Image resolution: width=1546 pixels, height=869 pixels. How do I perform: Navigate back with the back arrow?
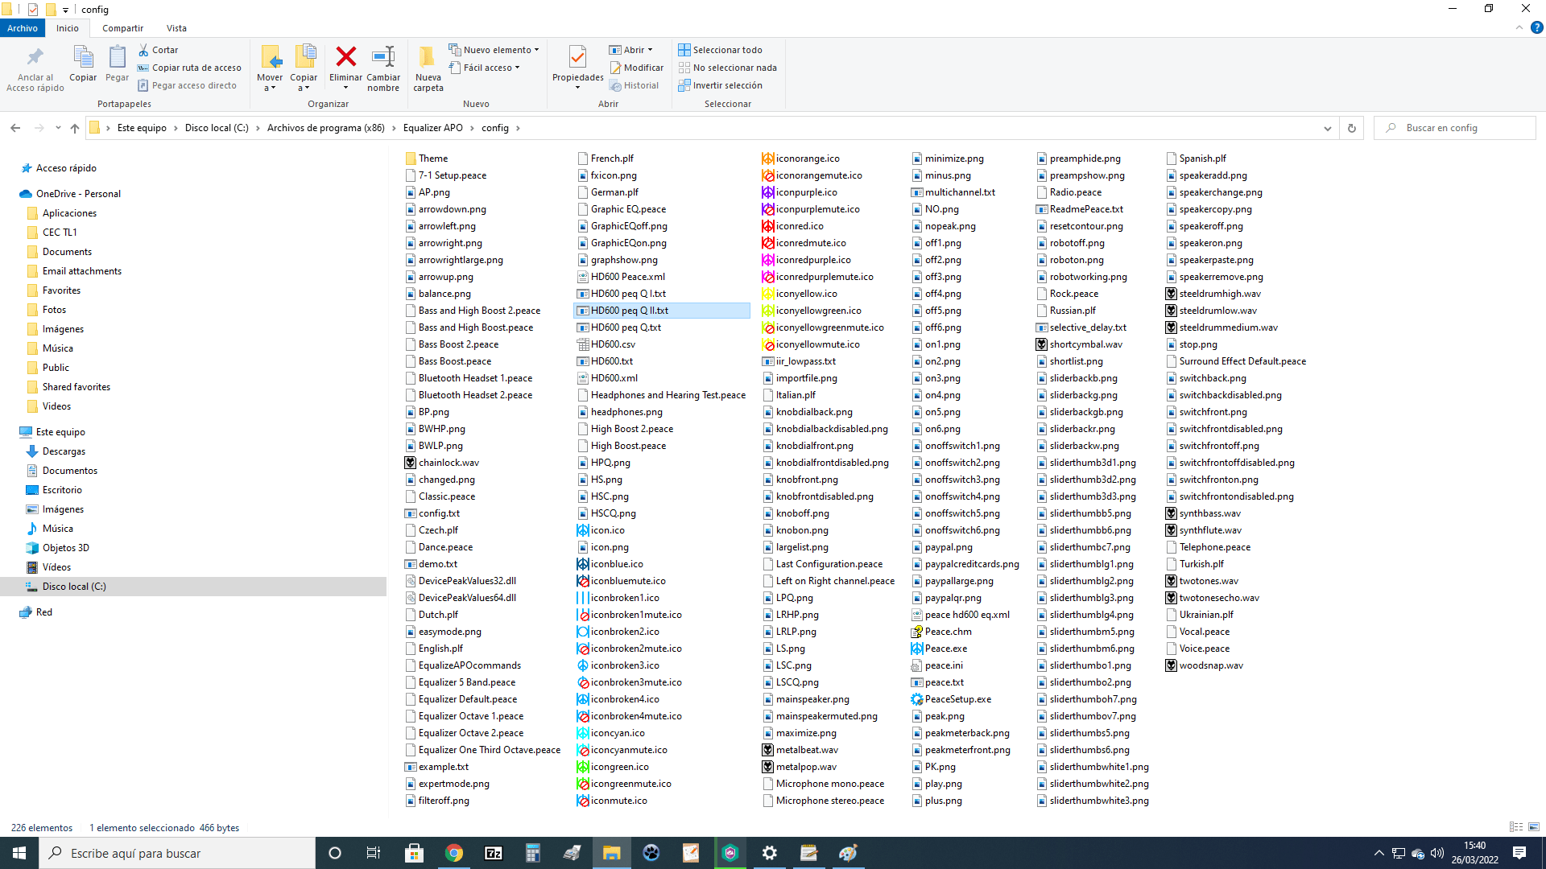(x=15, y=128)
